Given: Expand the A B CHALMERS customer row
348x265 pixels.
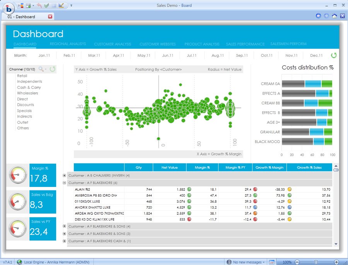Looking at the screenshot, I should tap(64, 175).
